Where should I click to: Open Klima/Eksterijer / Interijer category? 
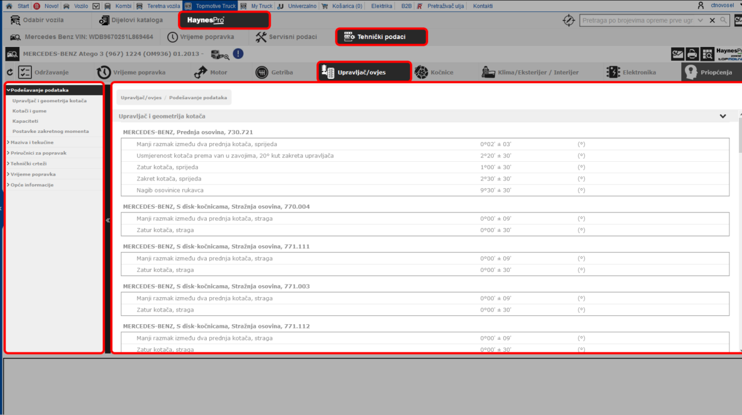(x=530, y=72)
